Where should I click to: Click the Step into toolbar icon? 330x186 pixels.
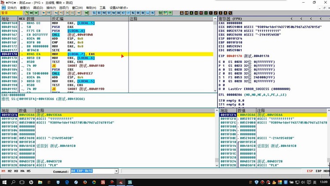click(x=56, y=13)
